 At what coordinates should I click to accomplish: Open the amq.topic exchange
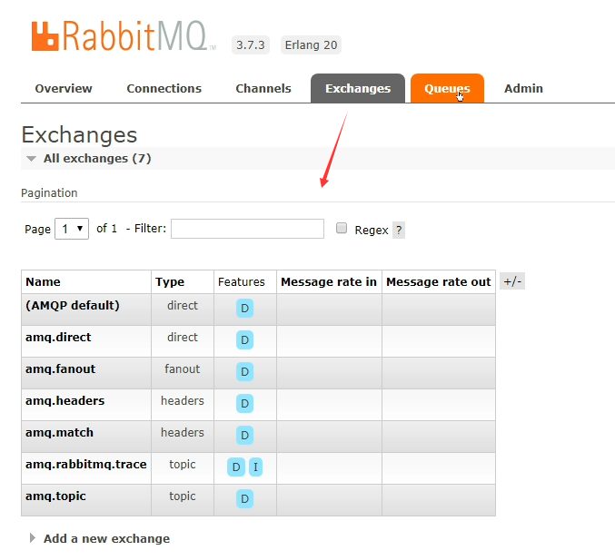click(55, 496)
